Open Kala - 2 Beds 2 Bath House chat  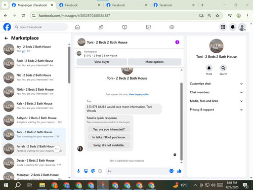click(x=34, y=106)
